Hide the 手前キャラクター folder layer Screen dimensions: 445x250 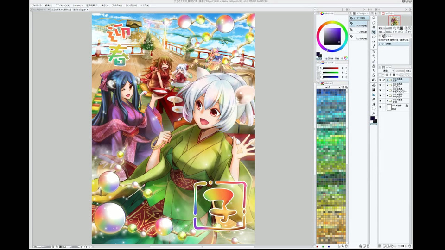coord(380,90)
